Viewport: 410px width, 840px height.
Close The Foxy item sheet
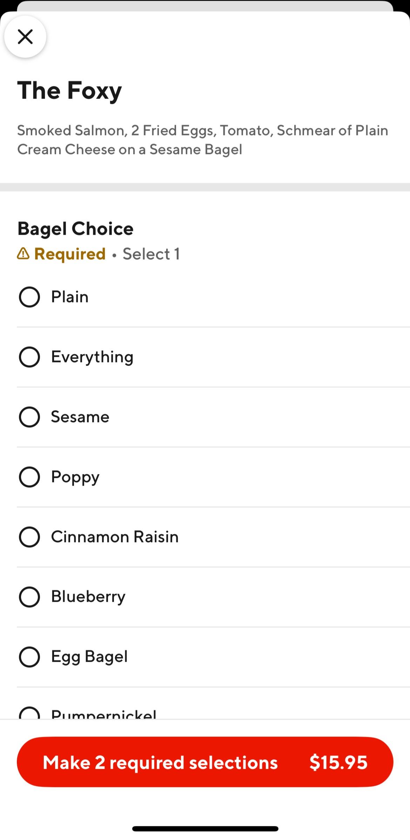[x=25, y=36]
